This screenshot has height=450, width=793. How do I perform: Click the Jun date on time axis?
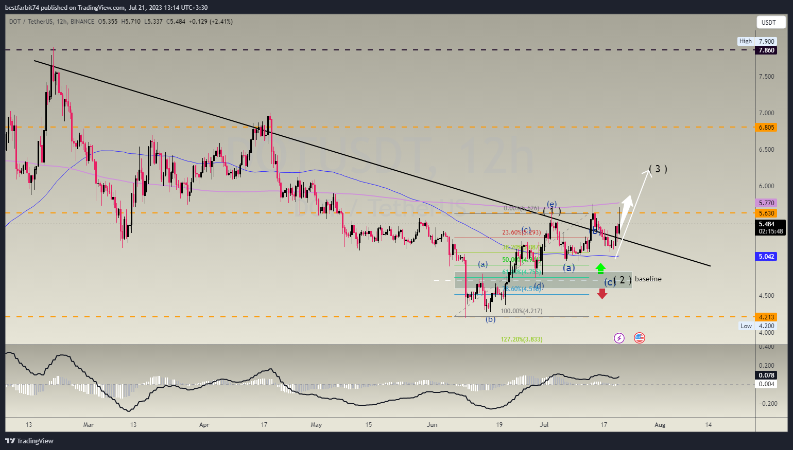(432, 425)
